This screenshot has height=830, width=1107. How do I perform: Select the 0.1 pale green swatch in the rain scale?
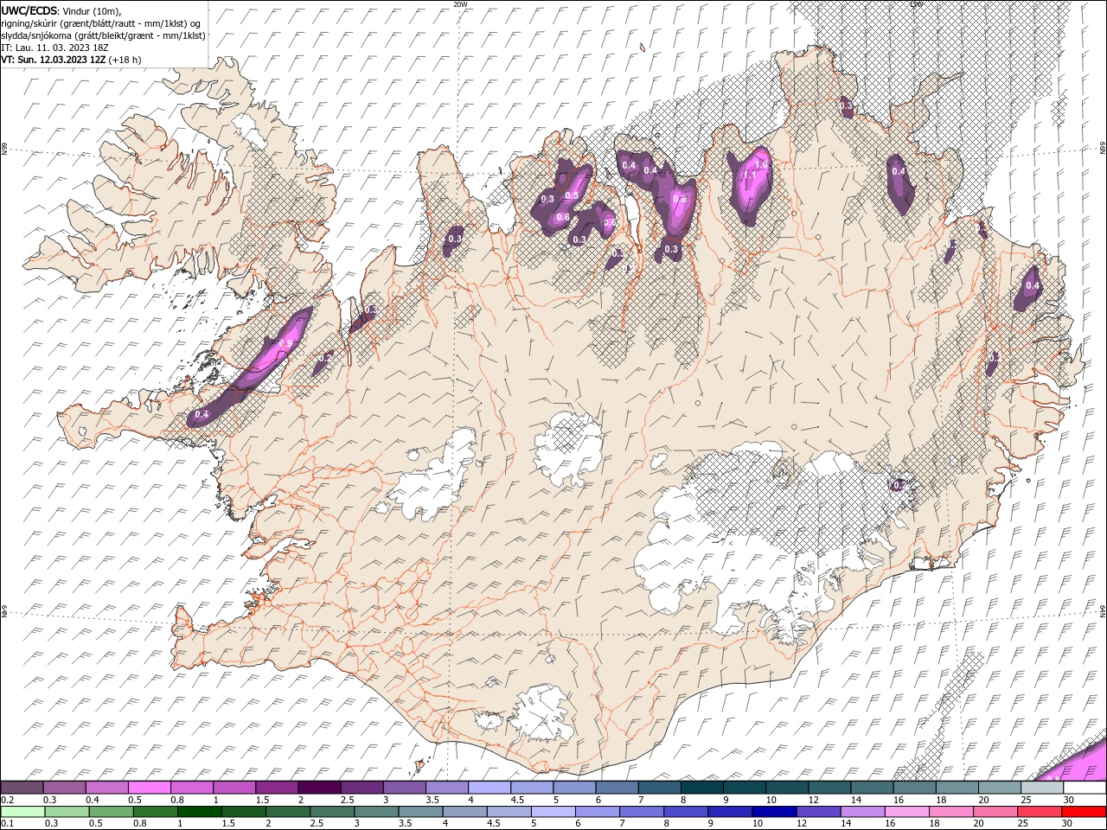pos(22,812)
